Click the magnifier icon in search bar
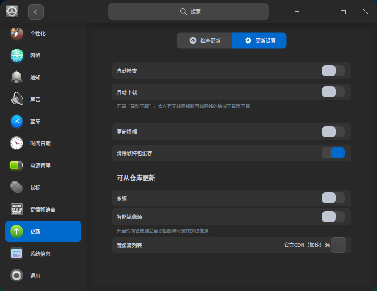This screenshot has height=291, width=377. 183,11
